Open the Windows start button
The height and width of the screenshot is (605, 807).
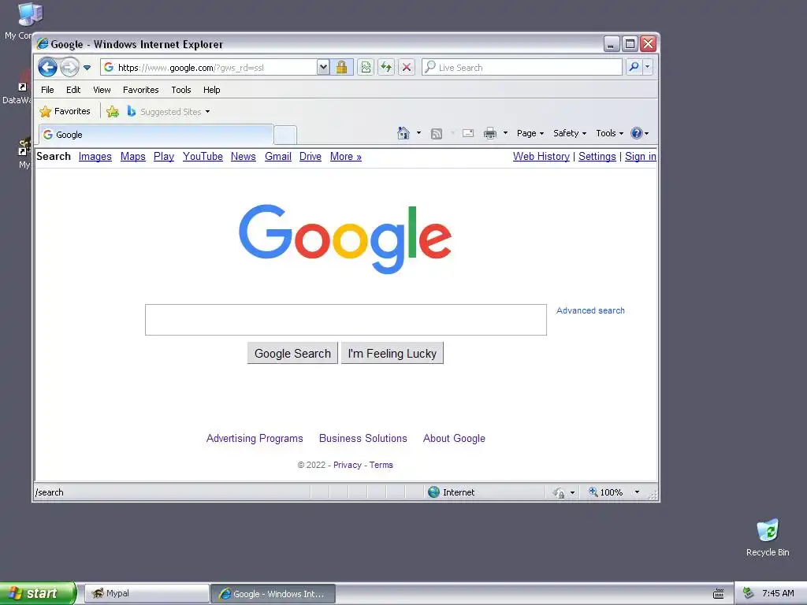(x=38, y=593)
